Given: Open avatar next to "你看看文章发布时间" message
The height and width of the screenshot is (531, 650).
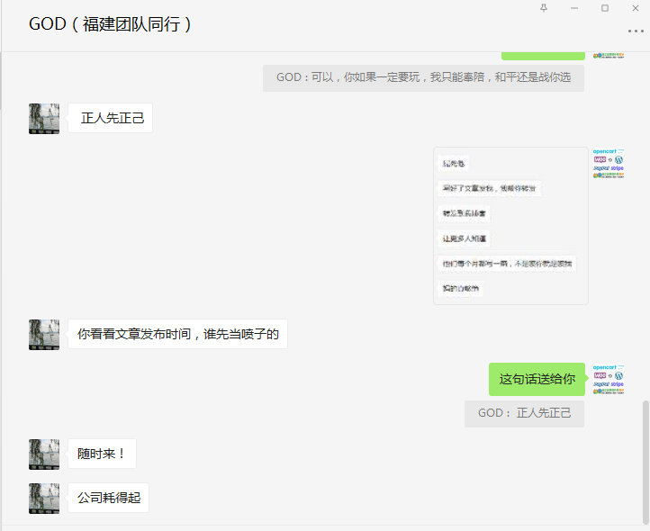Looking at the screenshot, I should pos(44,334).
